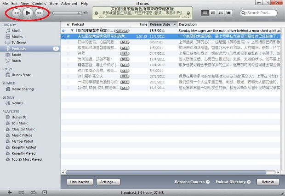
Task: Click the plus icon to create a playlist
Action: (x=10, y=192)
